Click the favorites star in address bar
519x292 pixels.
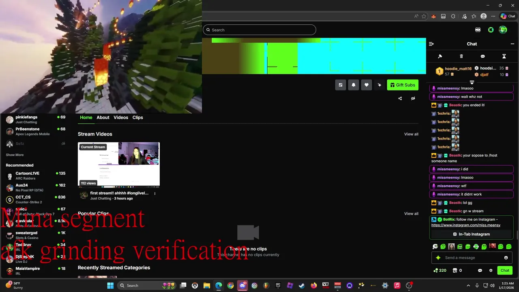424,16
